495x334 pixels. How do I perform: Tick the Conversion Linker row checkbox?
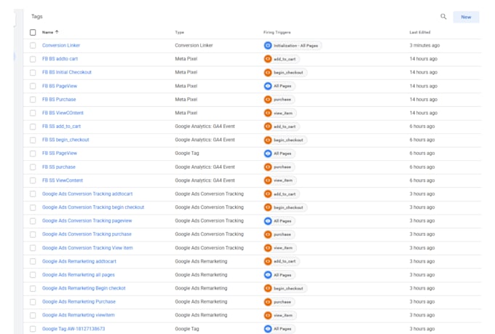coord(33,45)
